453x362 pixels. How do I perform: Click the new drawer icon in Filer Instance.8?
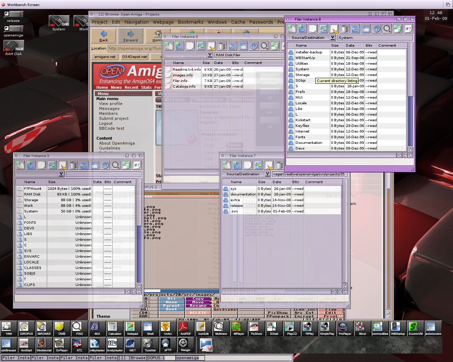click(x=355, y=29)
